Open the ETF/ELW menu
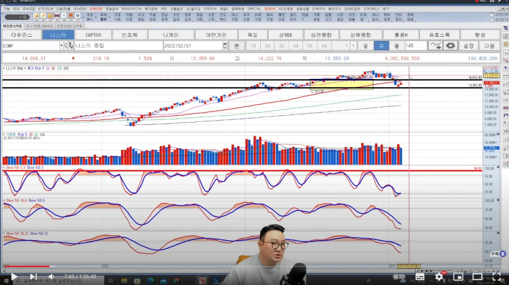 45,9
